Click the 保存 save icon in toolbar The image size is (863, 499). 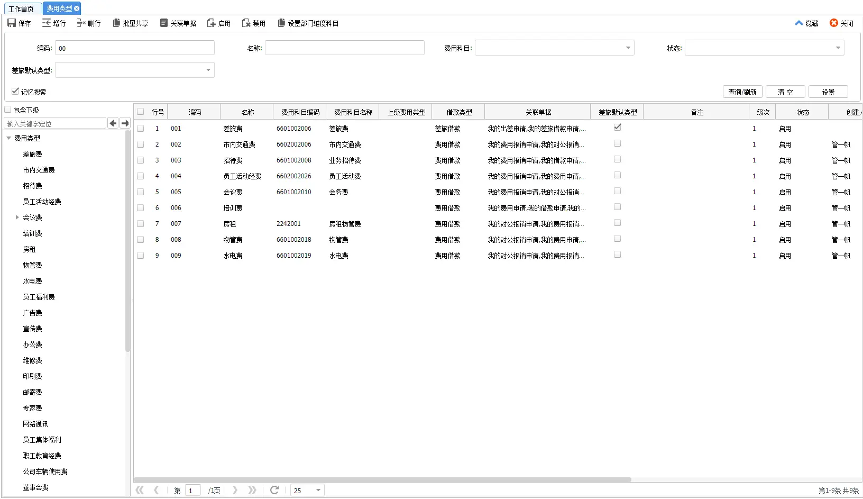pyautogui.click(x=12, y=23)
